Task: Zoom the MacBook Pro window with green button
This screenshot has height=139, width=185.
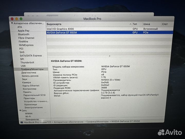Action: pyautogui.click(x=21, y=19)
